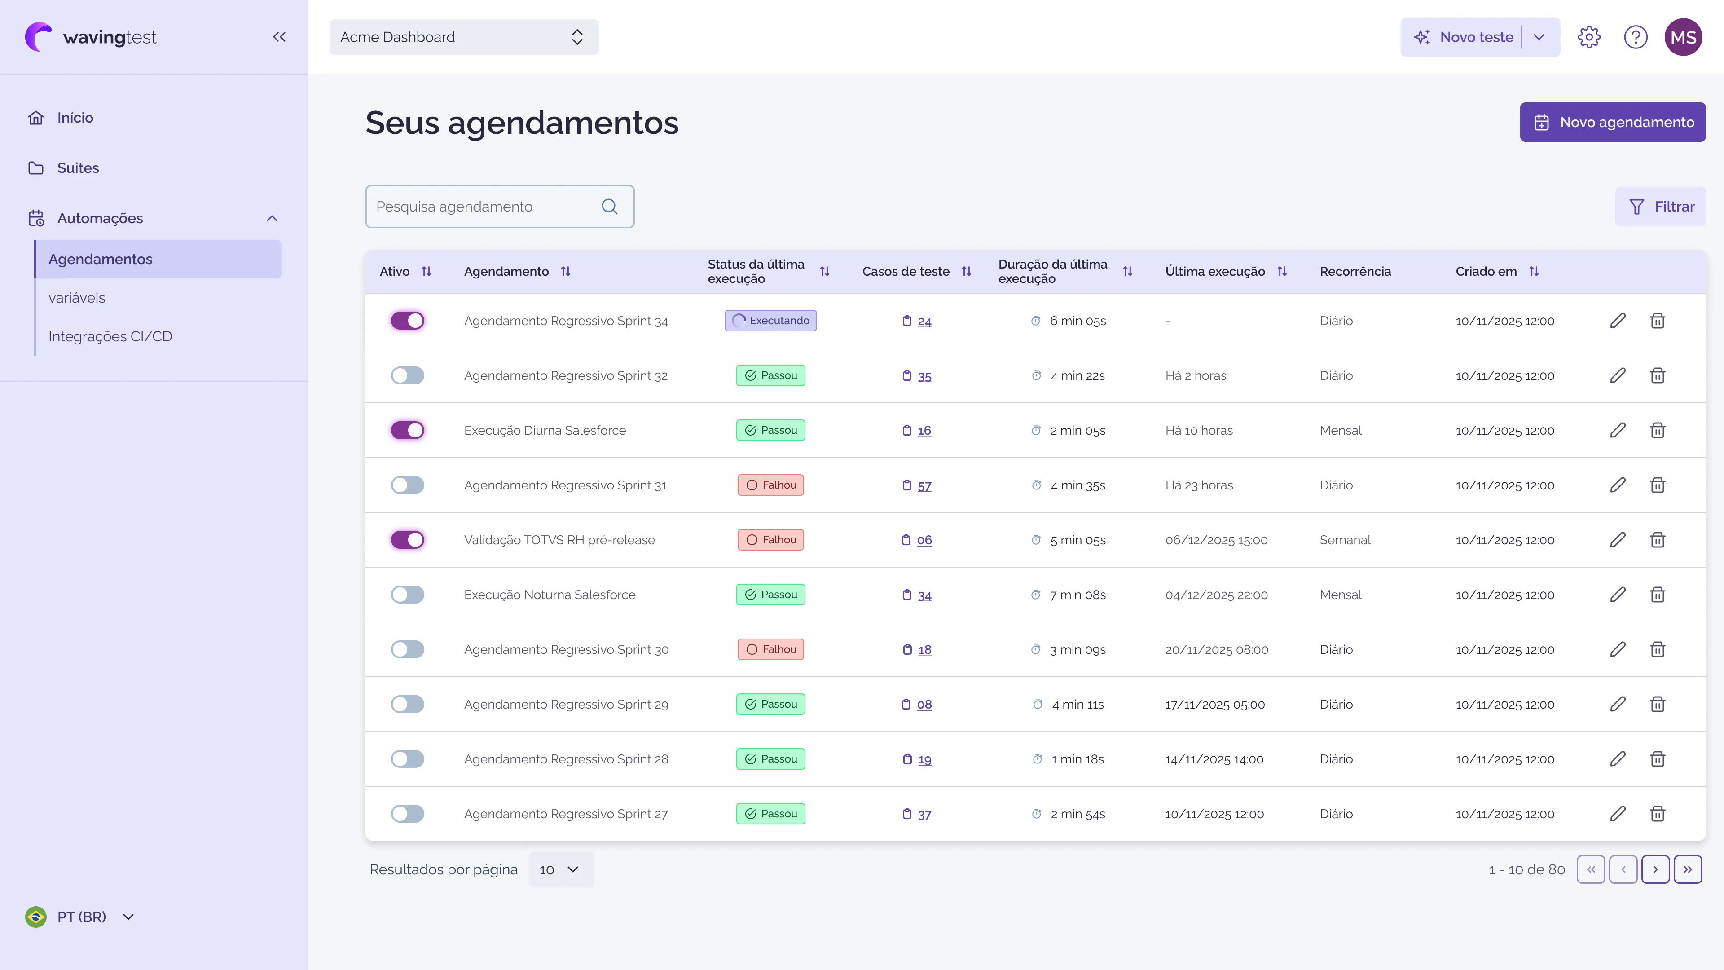Click the help question mark icon

click(x=1635, y=37)
